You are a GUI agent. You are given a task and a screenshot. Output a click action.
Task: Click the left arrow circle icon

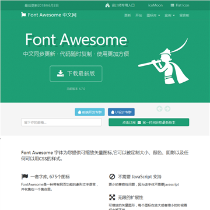coord(159,108)
